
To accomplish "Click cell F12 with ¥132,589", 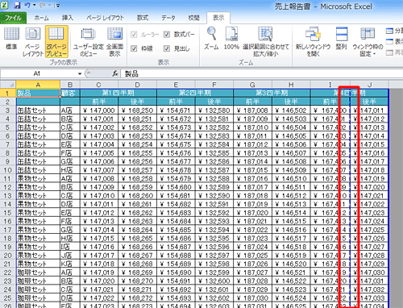I will pos(214,187).
